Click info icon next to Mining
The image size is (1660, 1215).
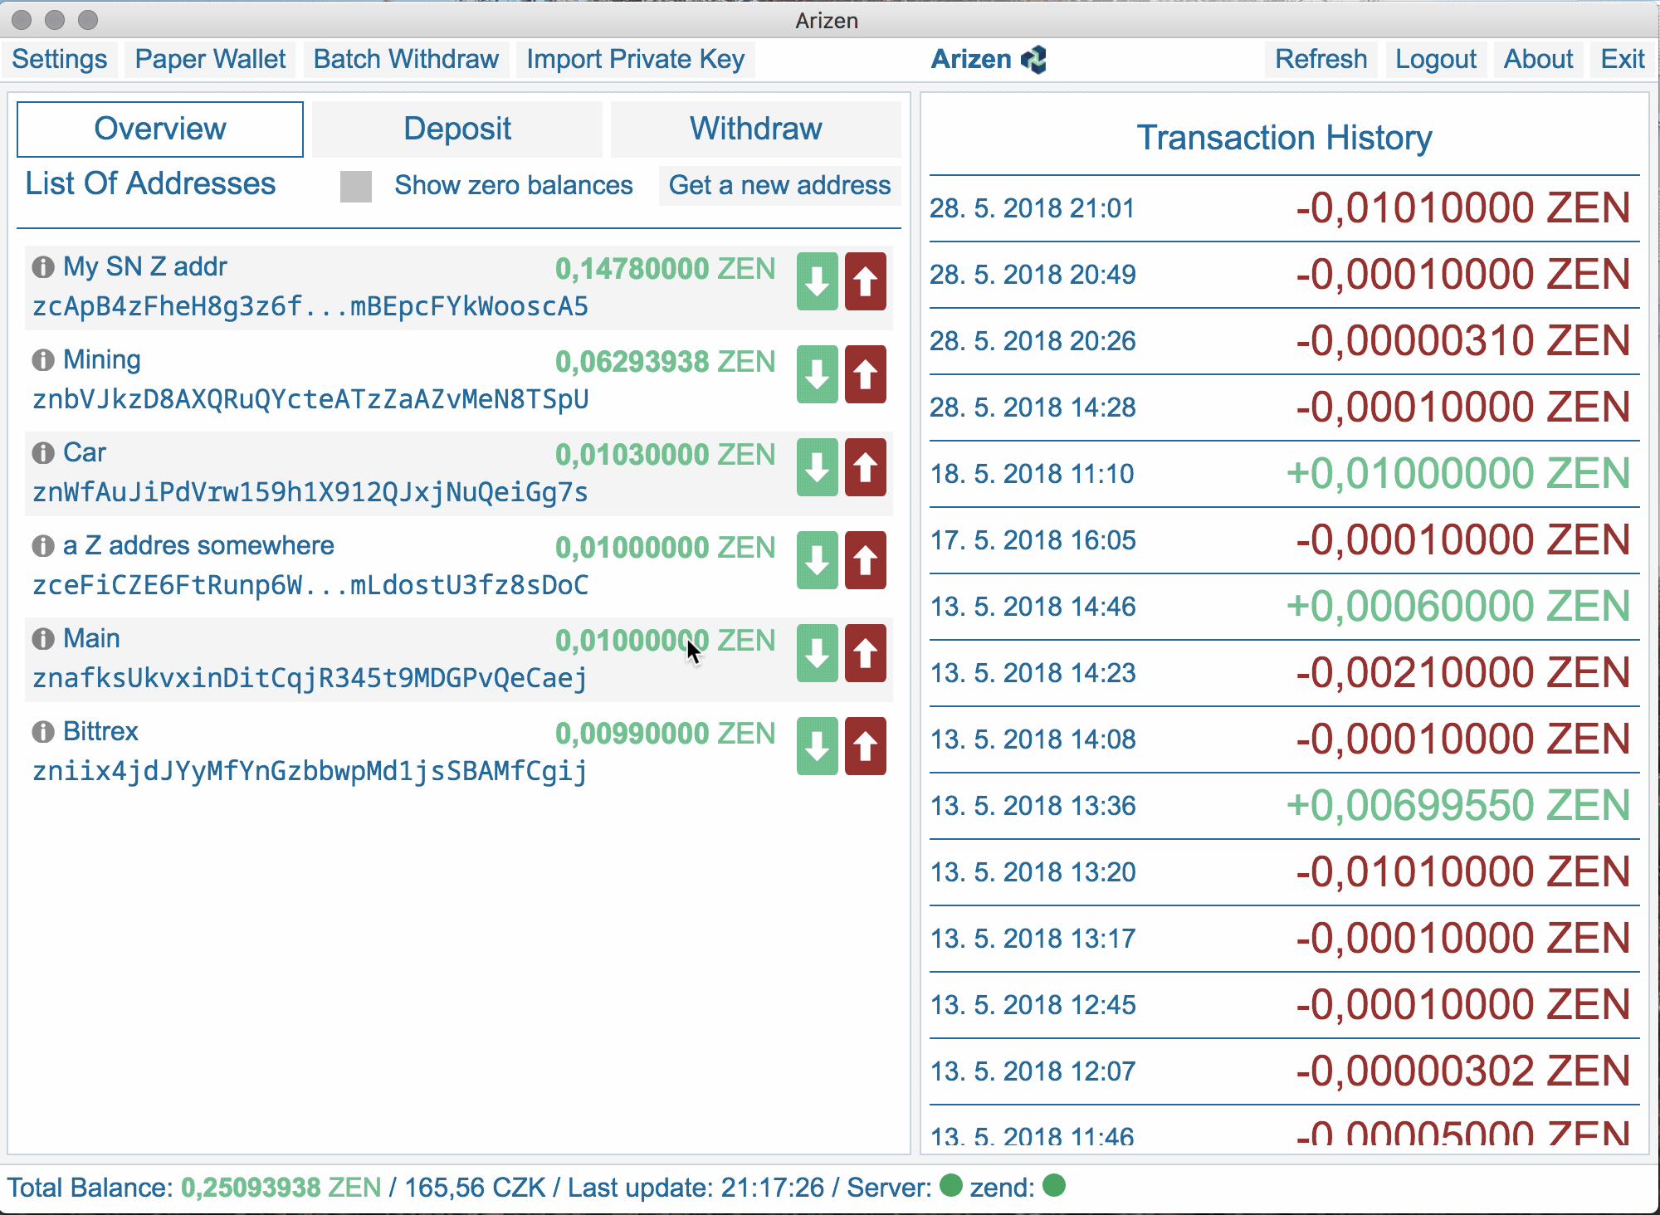pyautogui.click(x=42, y=360)
